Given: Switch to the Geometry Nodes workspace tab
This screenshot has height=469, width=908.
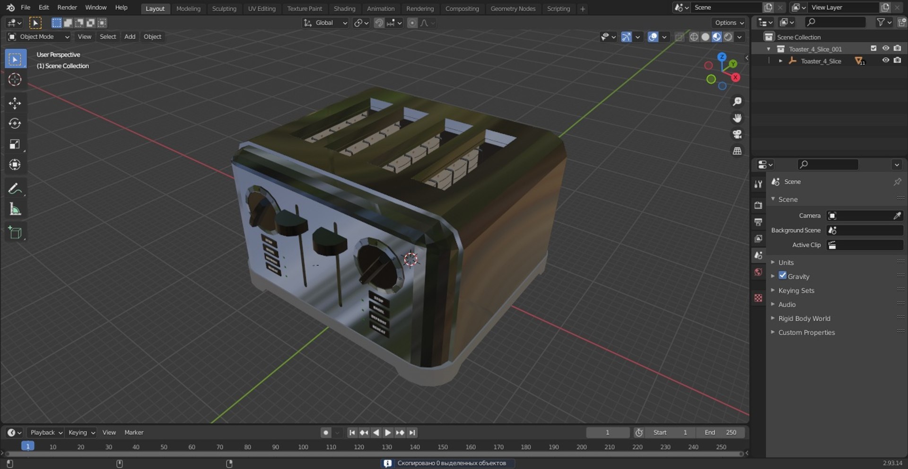Looking at the screenshot, I should click(x=513, y=9).
